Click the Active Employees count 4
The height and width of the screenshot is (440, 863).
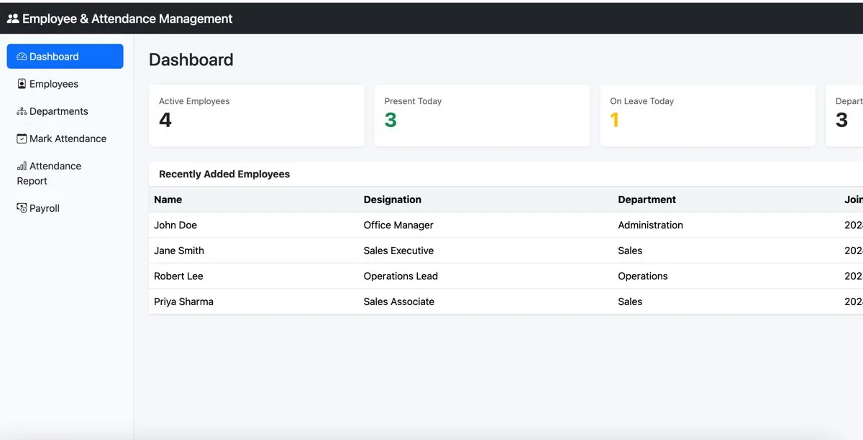(165, 121)
